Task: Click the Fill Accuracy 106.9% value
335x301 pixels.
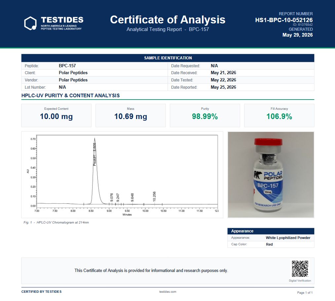Action: (x=279, y=116)
